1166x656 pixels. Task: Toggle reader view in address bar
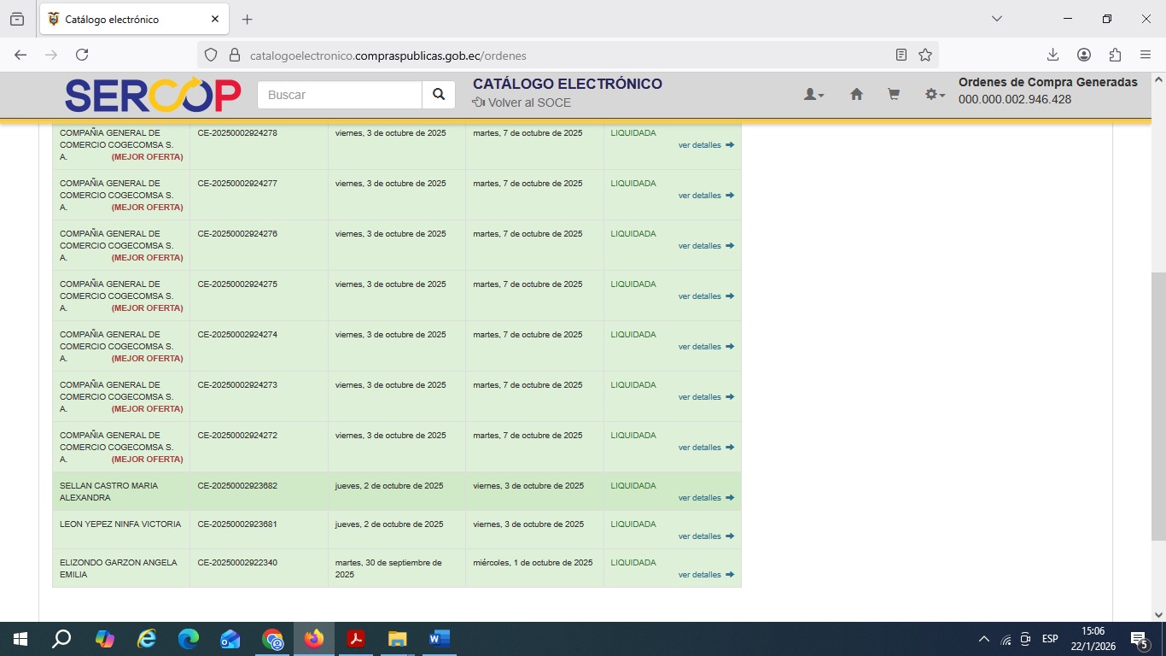(x=901, y=55)
